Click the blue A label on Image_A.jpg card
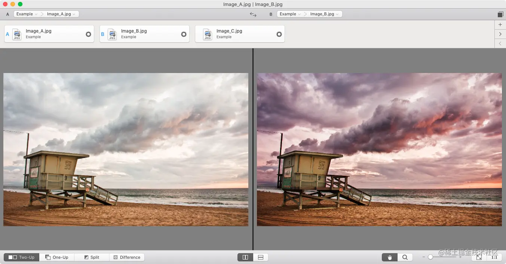The width and height of the screenshot is (506, 264). (x=7, y=34)
